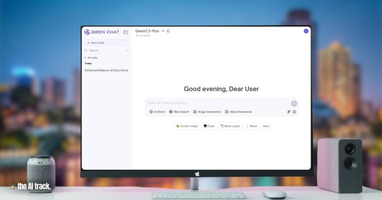This screenshot has height=200, width=382.
Task: Click the Set as default link
Action: pos(143,36)
